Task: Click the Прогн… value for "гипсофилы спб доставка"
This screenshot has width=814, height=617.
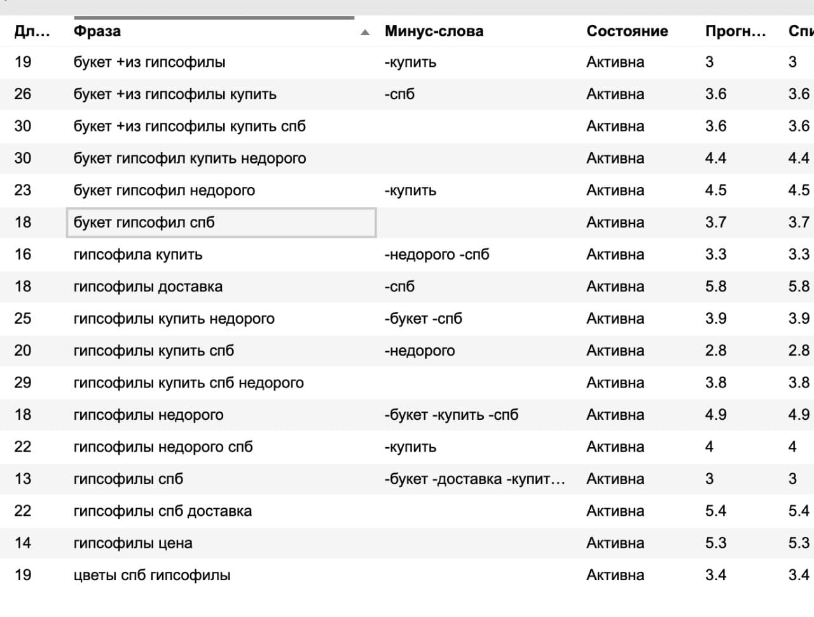Action: coord(715,511)
